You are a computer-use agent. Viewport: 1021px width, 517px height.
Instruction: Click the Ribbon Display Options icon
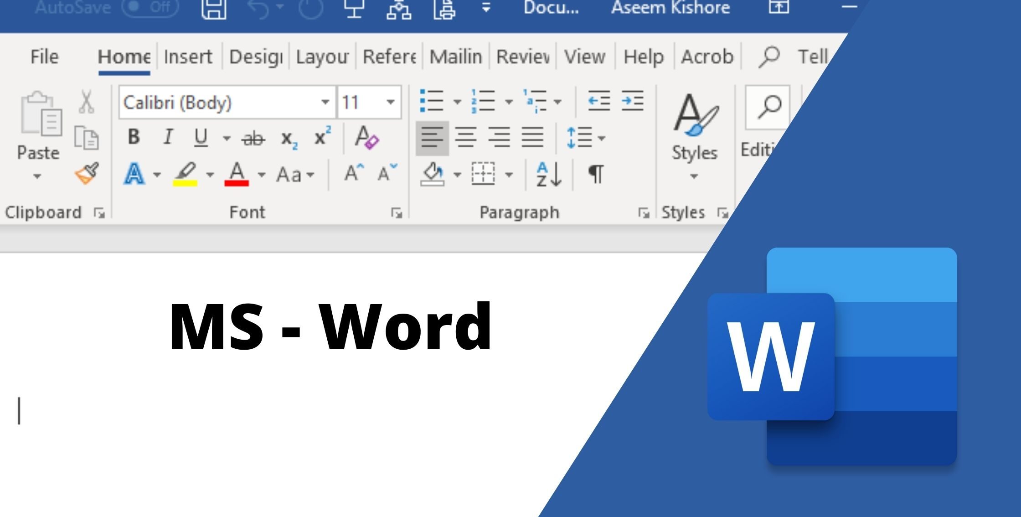pos(779,6)
